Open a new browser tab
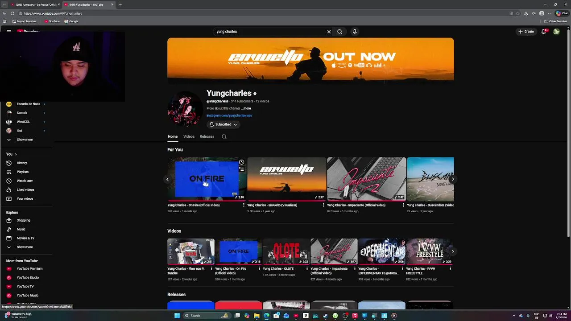 120,4
